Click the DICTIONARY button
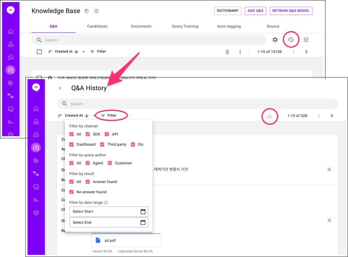Image resolution: width=348 pixels, height=257 pixels. click(228, 11)
